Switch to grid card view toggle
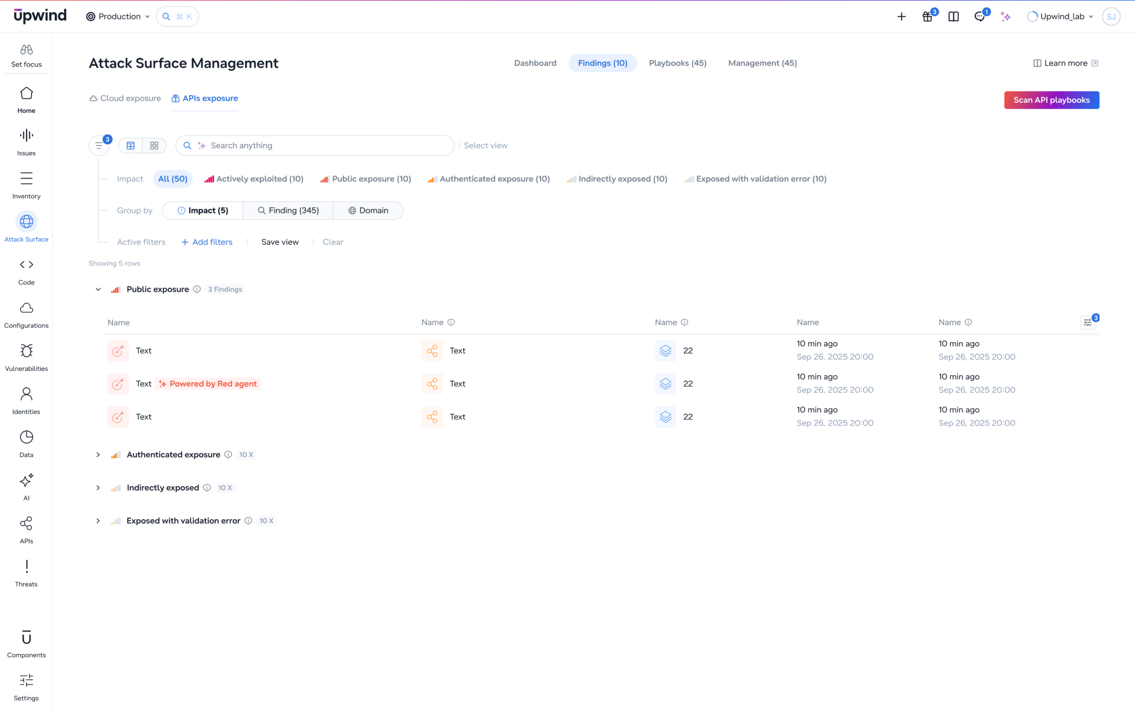1135x711 pixels. click(x=154, y=145)
